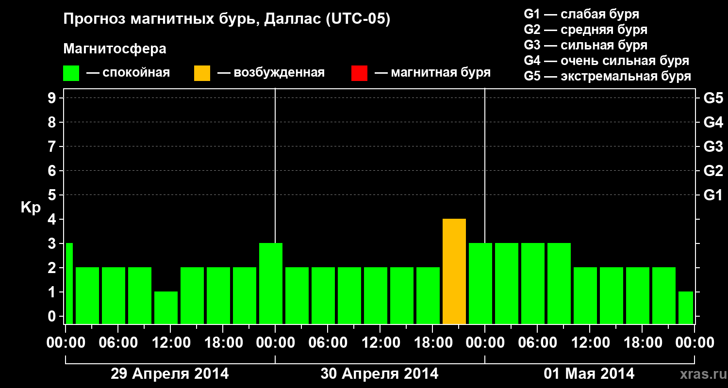Click the 'G1' label on the right axis
Viewport: 728px width, 388px height.
click(x=713, y=195)
